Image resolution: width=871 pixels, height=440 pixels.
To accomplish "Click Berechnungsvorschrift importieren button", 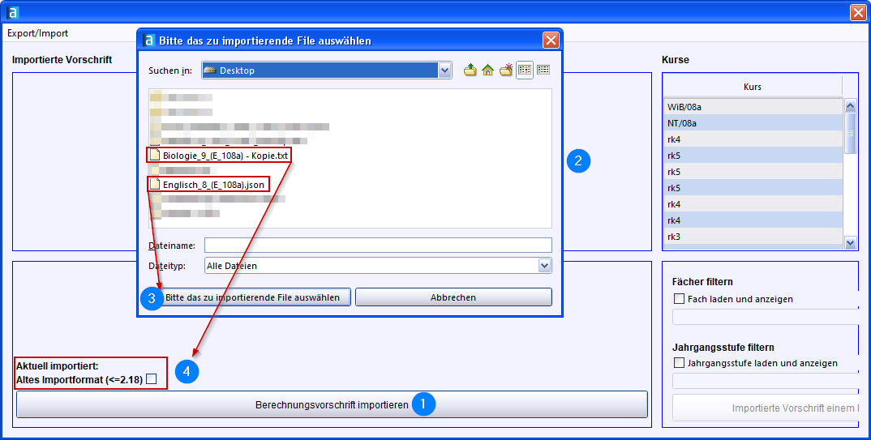I will 332,404.
